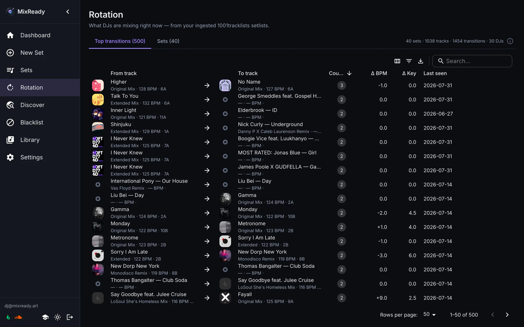Go to Sets in sidebar
This screenshot has width=524, height=327.
40,70
